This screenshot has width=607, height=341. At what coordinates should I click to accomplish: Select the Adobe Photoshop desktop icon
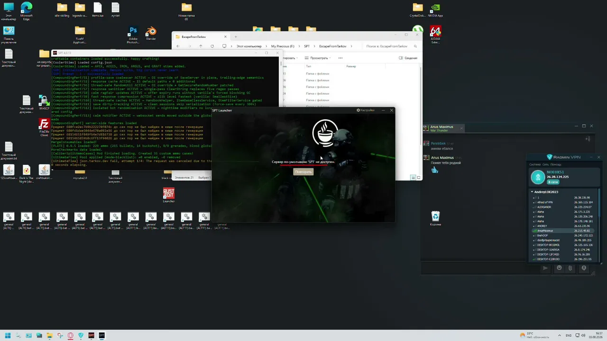(133, 35)
